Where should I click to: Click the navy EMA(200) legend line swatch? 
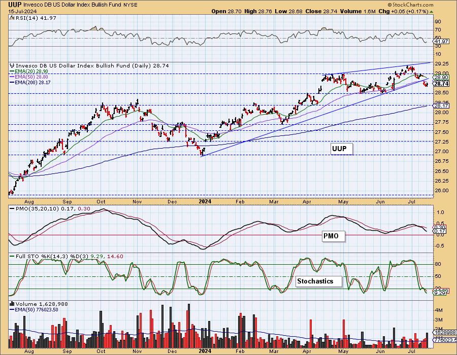coord(12,82)
